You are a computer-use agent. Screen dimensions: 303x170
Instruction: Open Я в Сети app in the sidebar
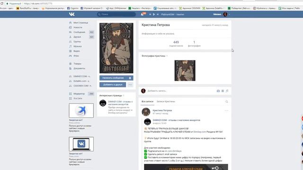pos(78,98)
